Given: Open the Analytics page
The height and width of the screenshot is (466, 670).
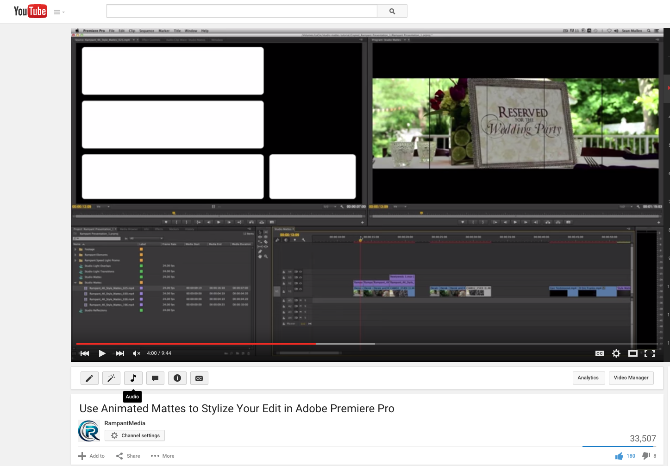Looking at the screenshot, I should click(588, 378).
